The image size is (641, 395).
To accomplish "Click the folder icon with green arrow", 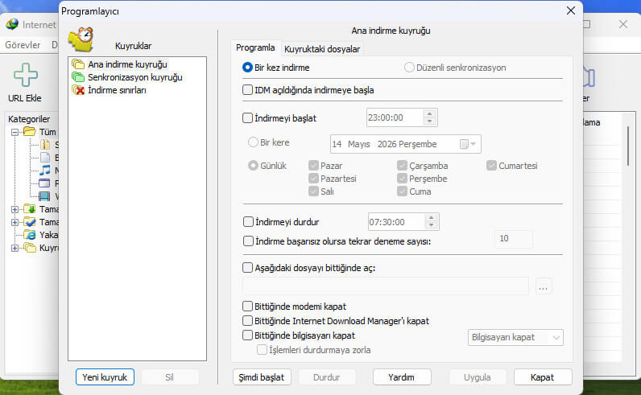I will click(30, 208).
